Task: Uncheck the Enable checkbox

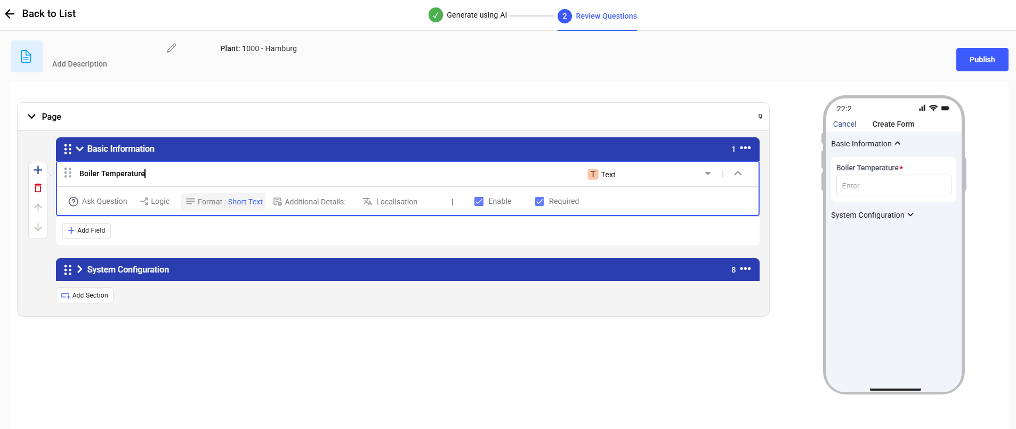Action: (479, 201)
